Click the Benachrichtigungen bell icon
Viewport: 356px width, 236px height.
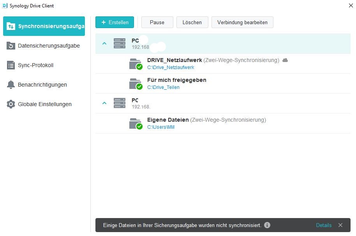point(11,85)
